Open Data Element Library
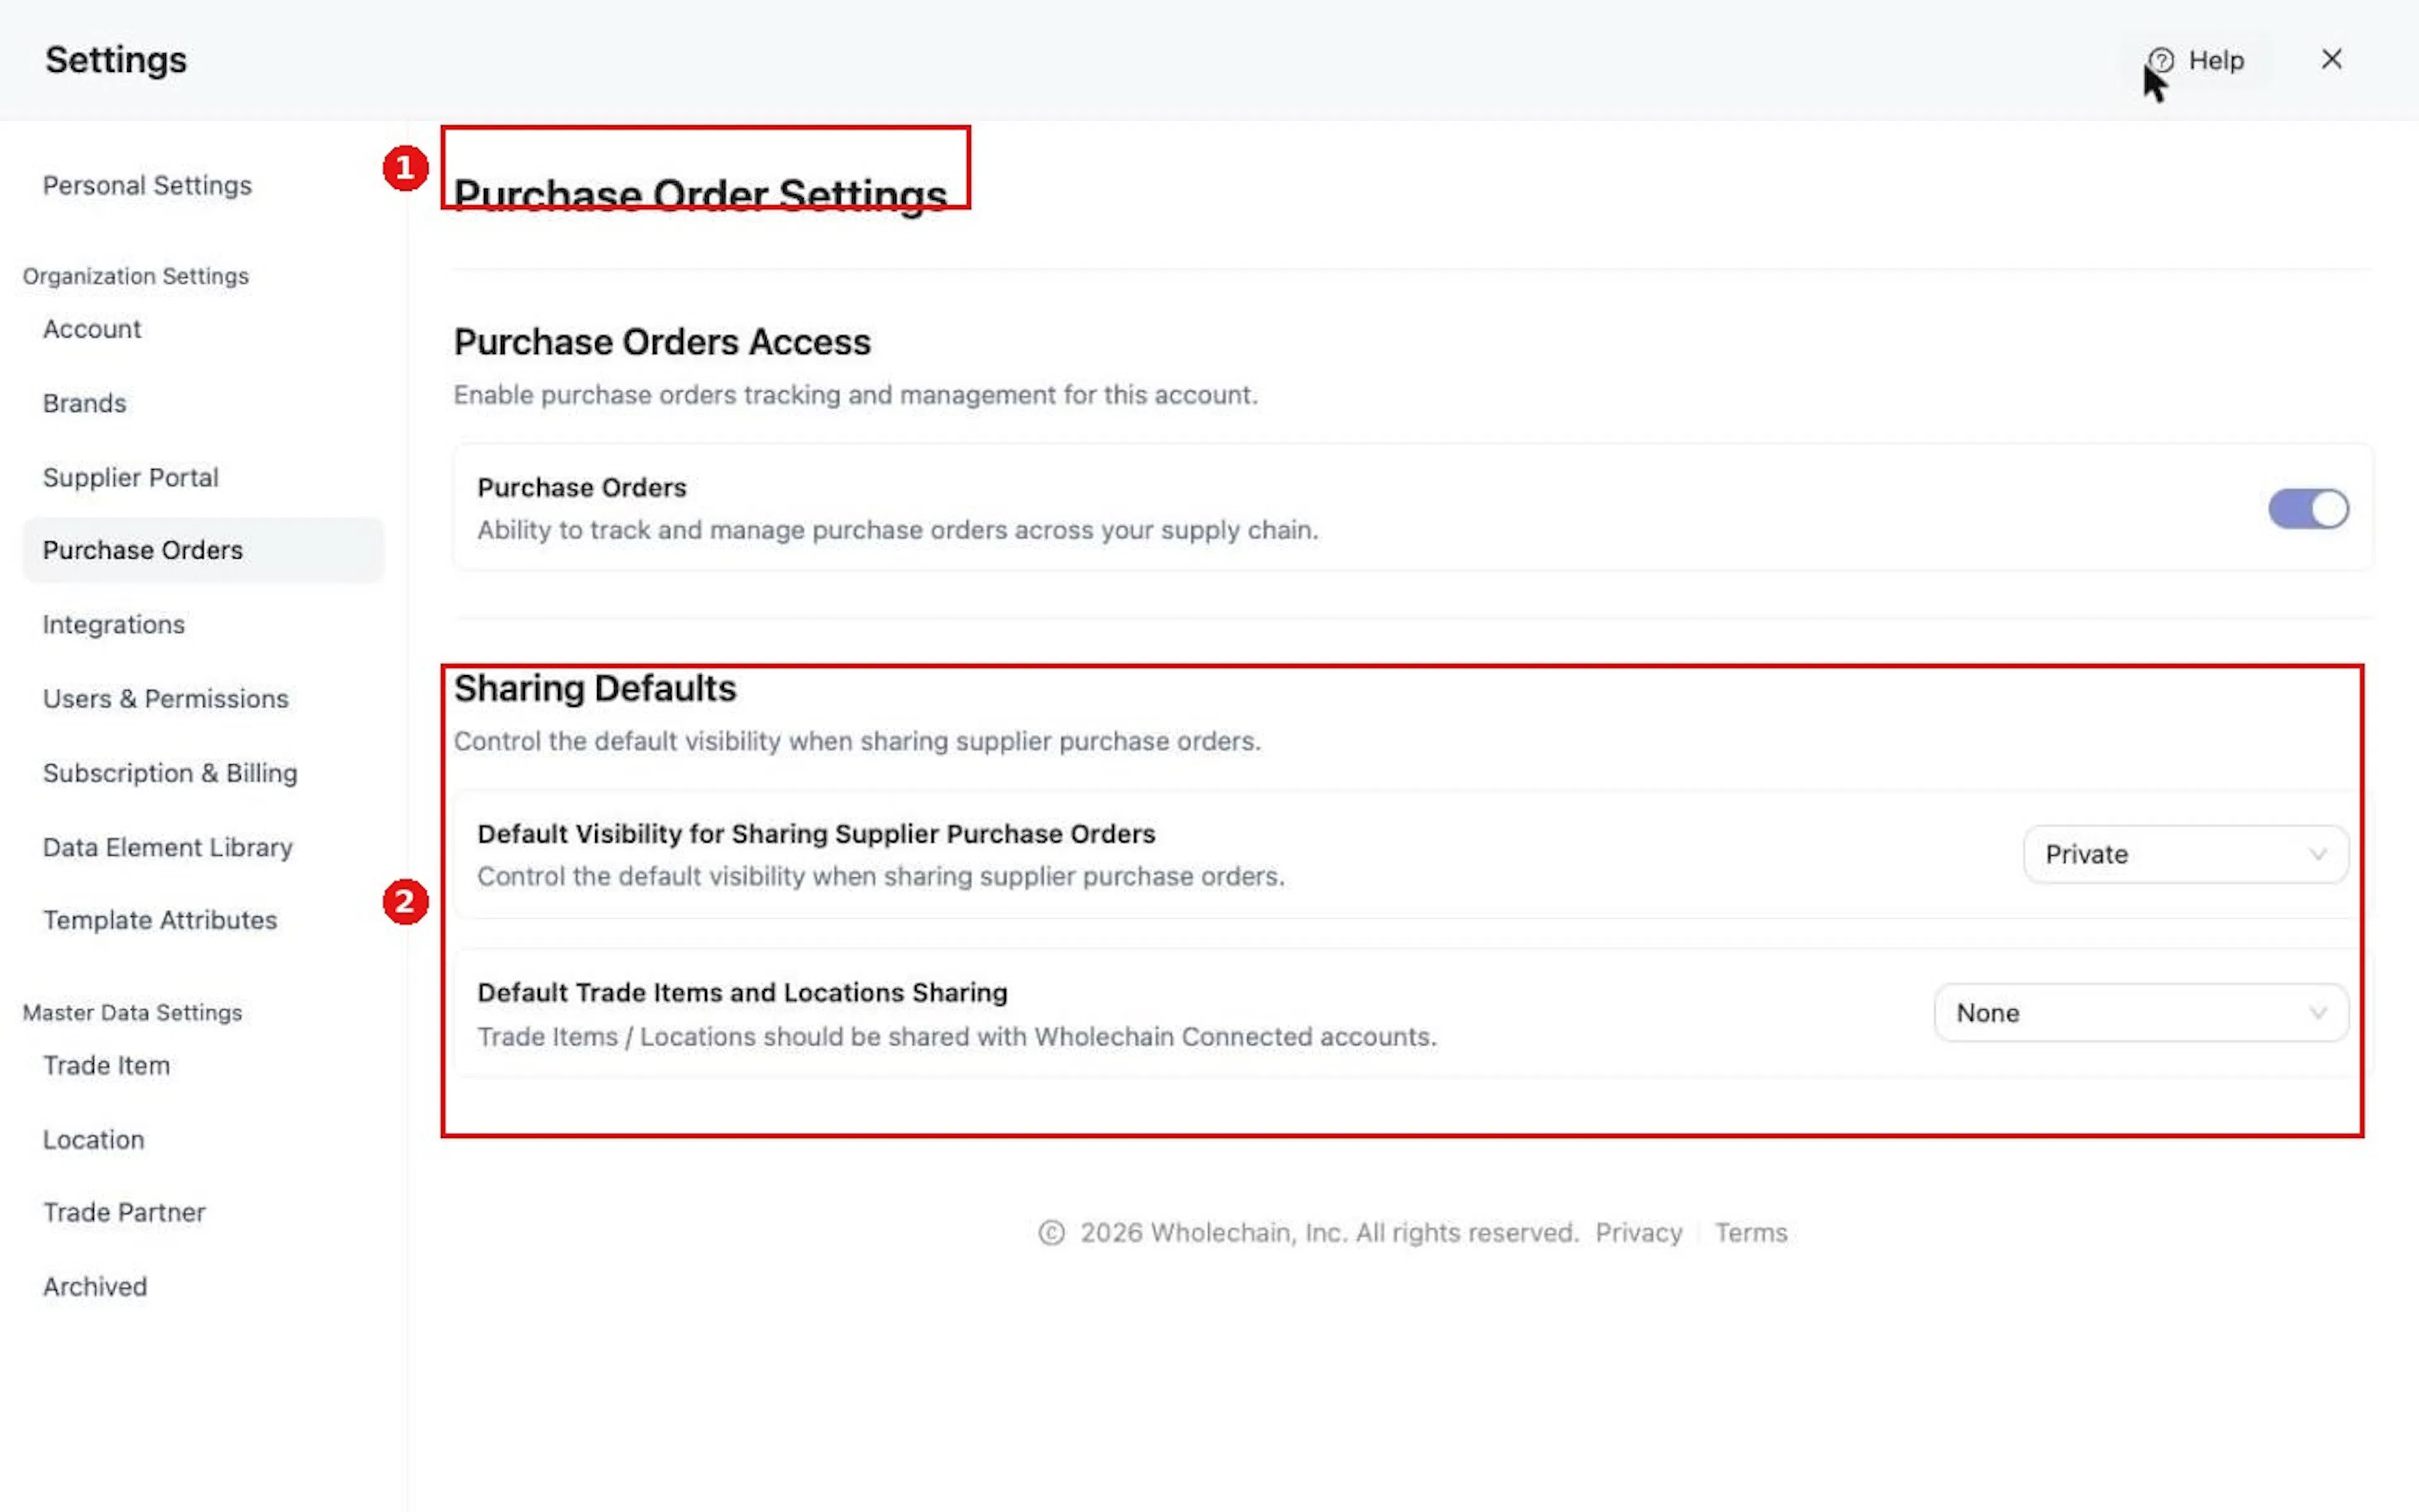2419x1512 pixels. 168,847
